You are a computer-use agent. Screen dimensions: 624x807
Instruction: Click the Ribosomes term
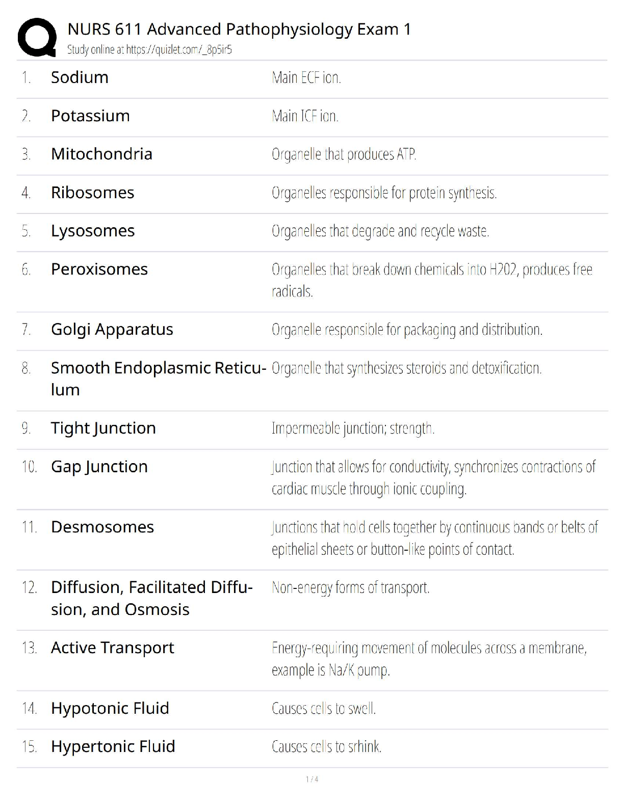pyautogui.click(x=92, y=193)
